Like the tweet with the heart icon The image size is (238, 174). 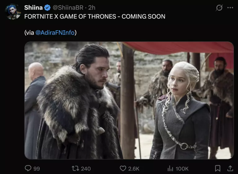tap(123, 168)
